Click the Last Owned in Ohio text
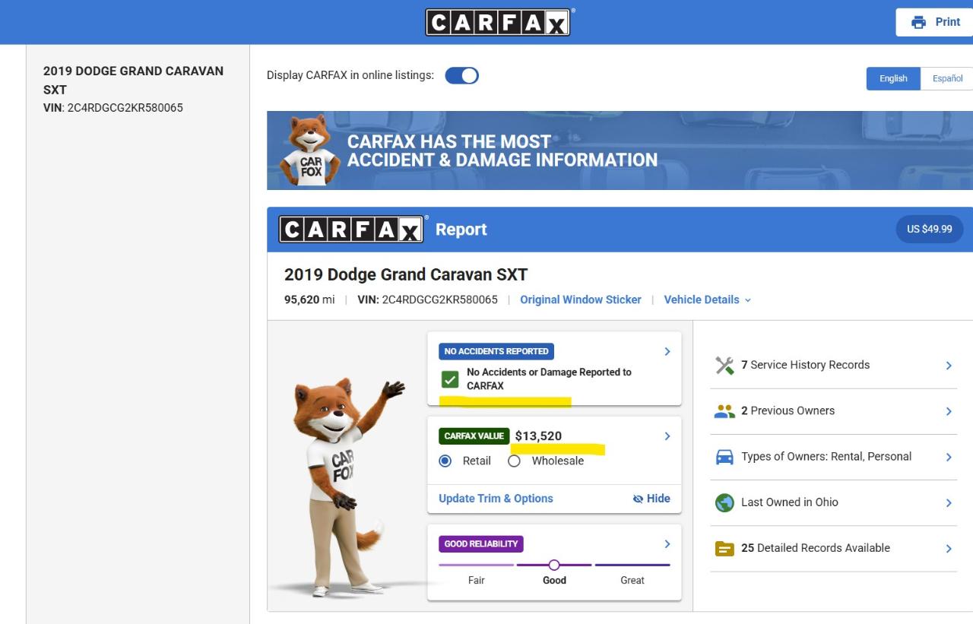Viewport: 973px width, 624px height. tap(790, 502)
